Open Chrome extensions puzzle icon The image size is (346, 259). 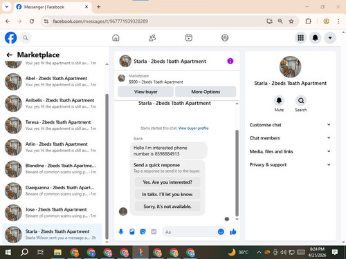[309, 21]
